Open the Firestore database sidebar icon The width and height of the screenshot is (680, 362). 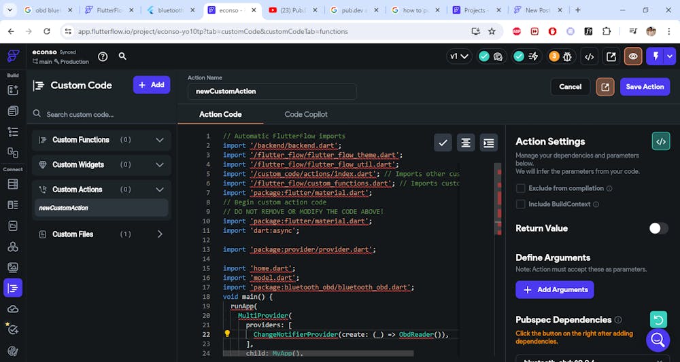click(13, 183)
